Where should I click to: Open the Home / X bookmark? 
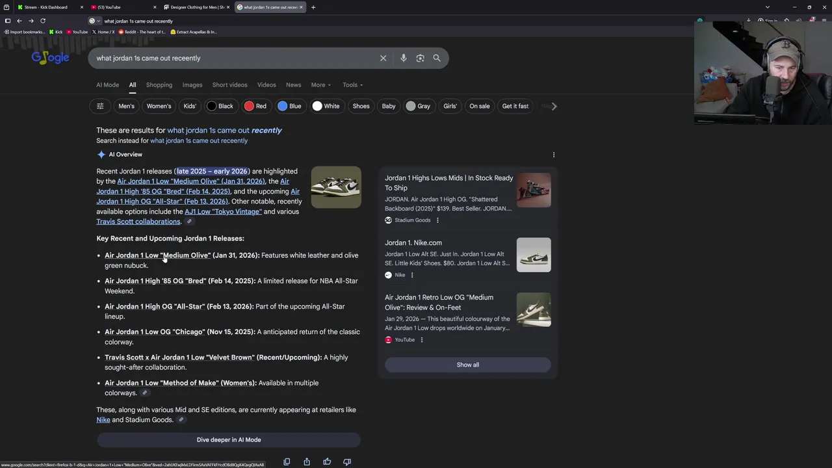103,32
